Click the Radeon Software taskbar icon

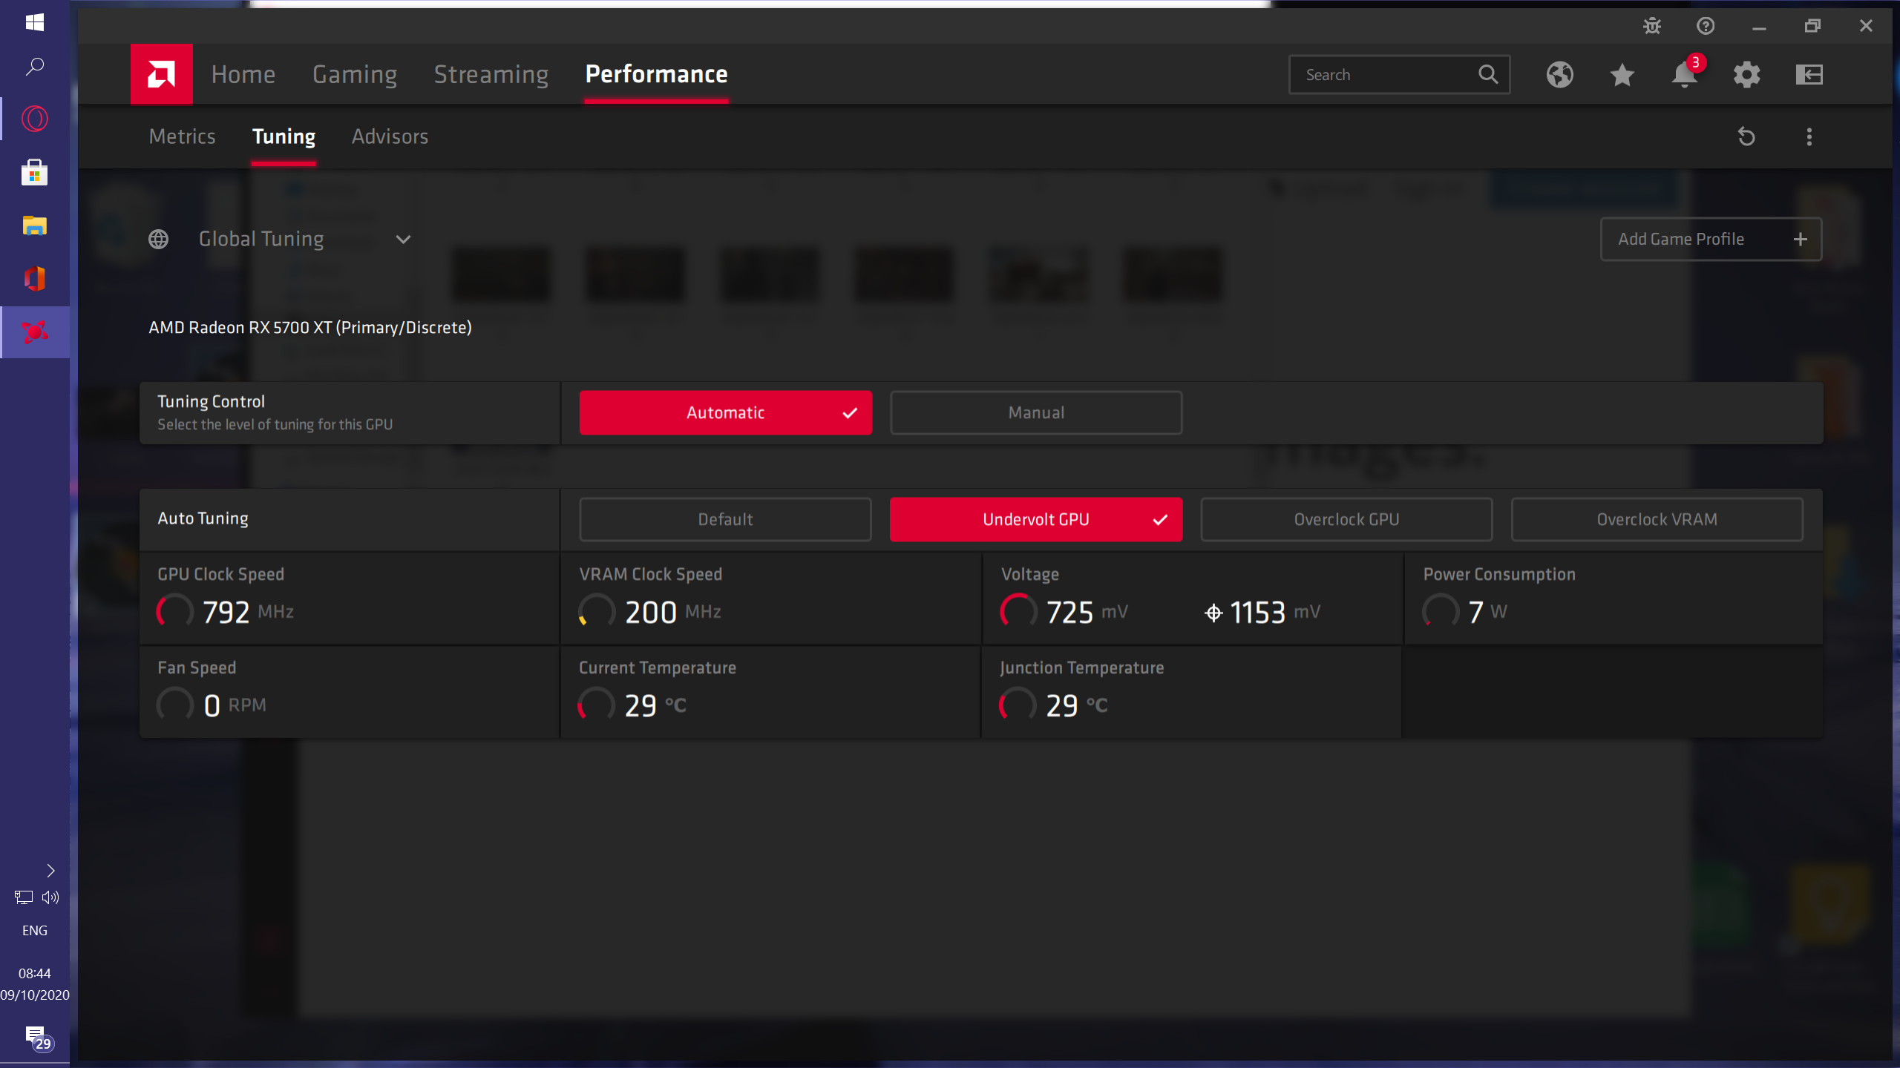pyautogui.click(x=35, y=332)
